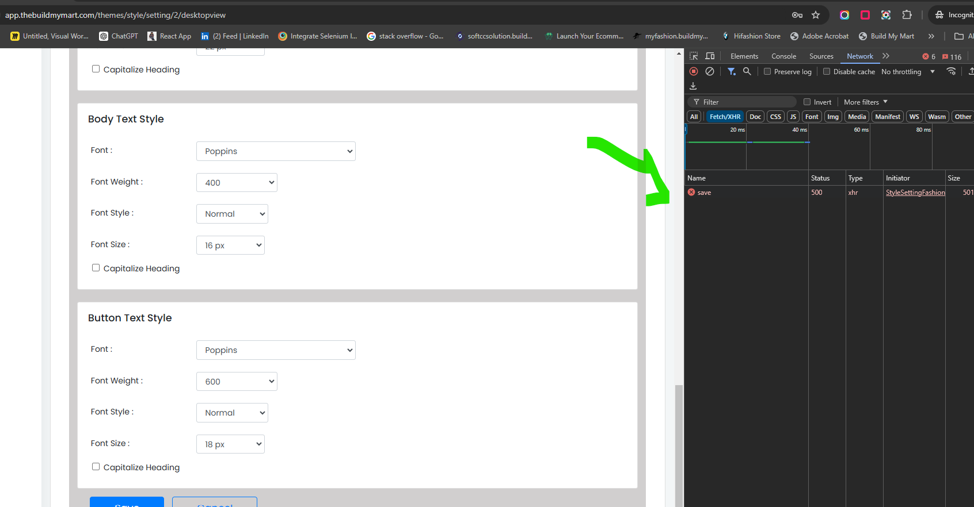Open Body Text Font Style Normal dropdown
This screenshot has height=507, width=974.
click(x=232, y=214)
